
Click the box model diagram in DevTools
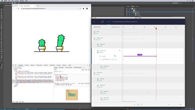click(x=72, y=95)
